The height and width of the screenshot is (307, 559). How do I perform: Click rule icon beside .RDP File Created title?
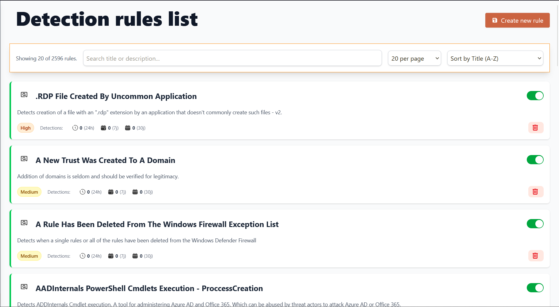click(x=24, y=95)
